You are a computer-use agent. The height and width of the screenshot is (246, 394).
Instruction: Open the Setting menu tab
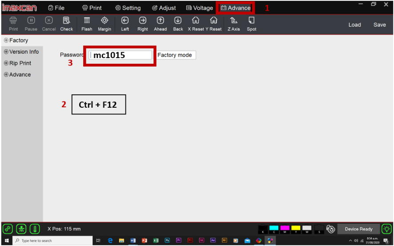[128, 8]
